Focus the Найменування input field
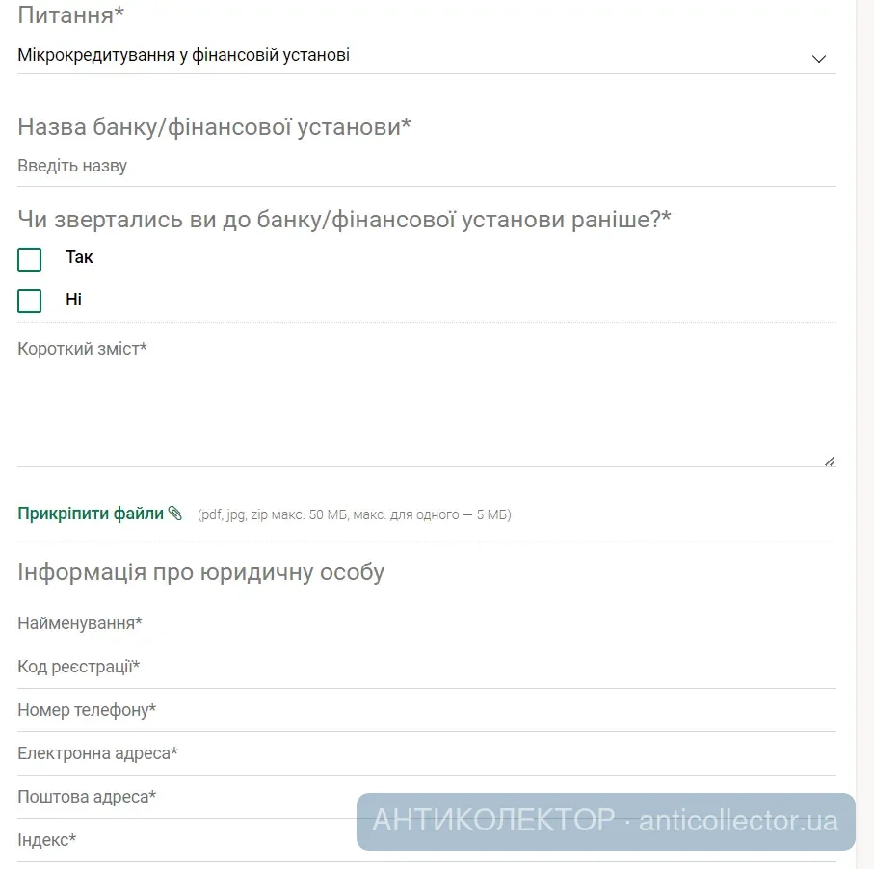This screenshot has height=869, width=874. click(424, 624)
